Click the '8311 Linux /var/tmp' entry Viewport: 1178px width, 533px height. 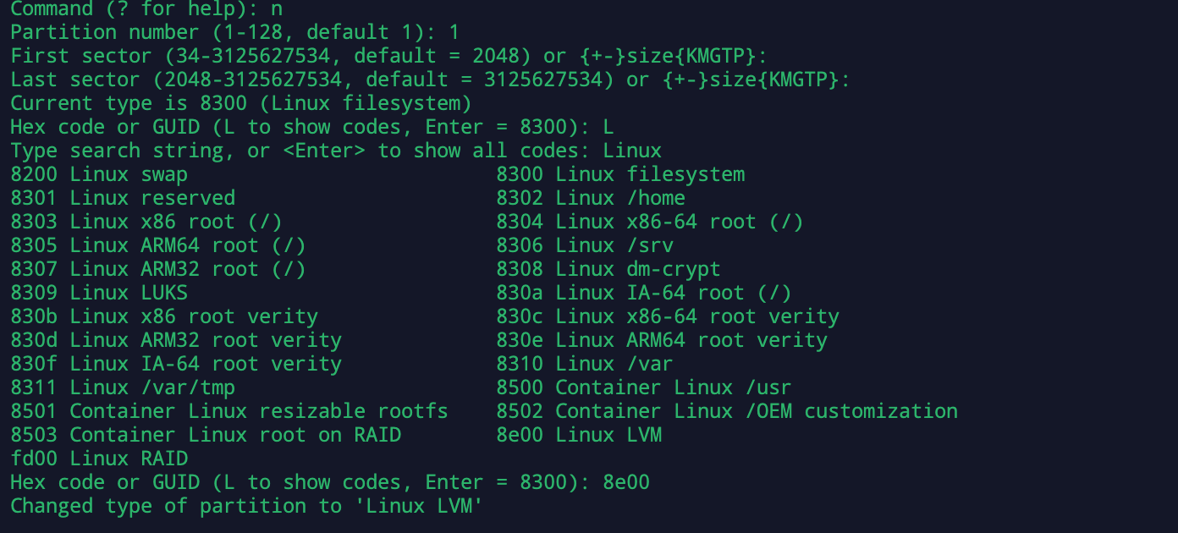(x=123, y=387)
